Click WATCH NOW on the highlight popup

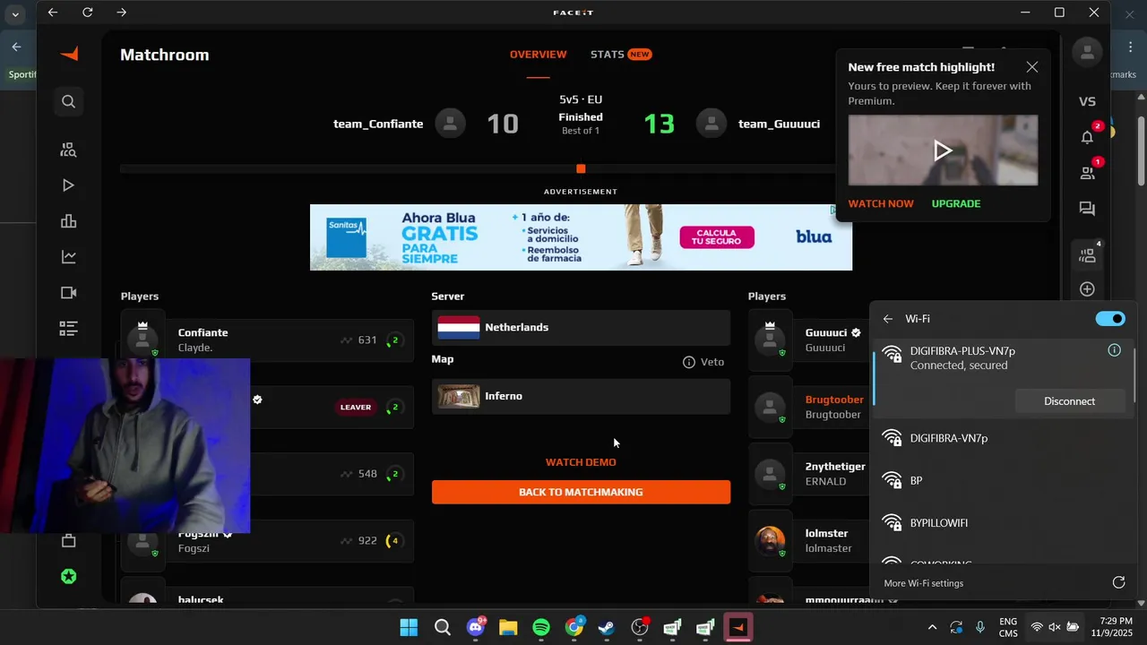pos(881,203)
